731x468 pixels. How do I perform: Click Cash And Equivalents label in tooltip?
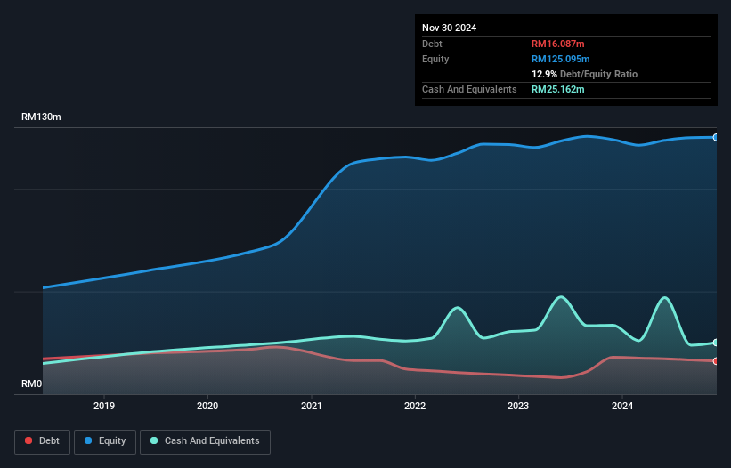pos(469,89)
